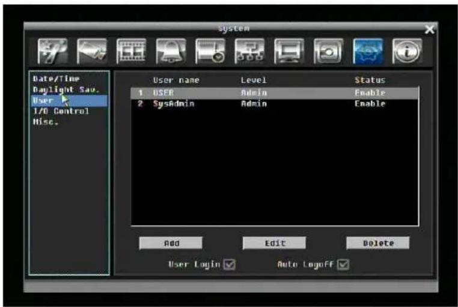Open the network settings icon
This screenshot has width=458, height=307.
pyautogui.click(x=250, y=51)
